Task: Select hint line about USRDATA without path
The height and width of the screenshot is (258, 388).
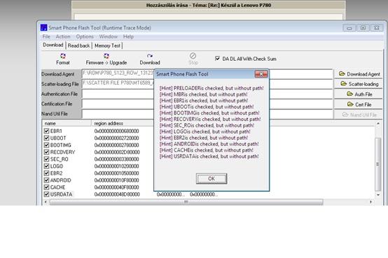Action: pos(209,156)
